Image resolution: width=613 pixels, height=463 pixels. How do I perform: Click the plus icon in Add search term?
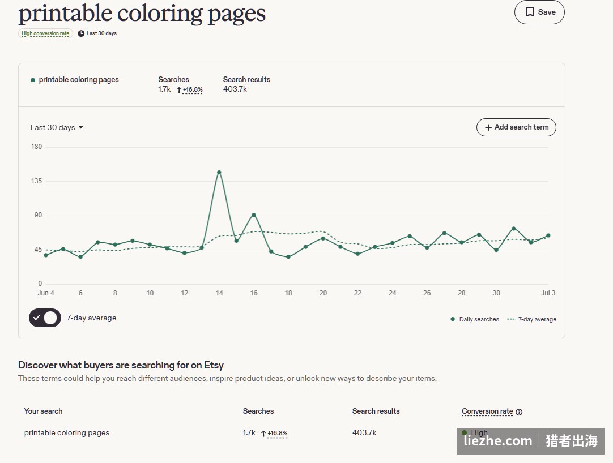(488, 127)
